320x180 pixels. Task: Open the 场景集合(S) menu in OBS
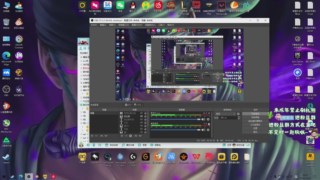pyautogui.click(x=150, y=25)
